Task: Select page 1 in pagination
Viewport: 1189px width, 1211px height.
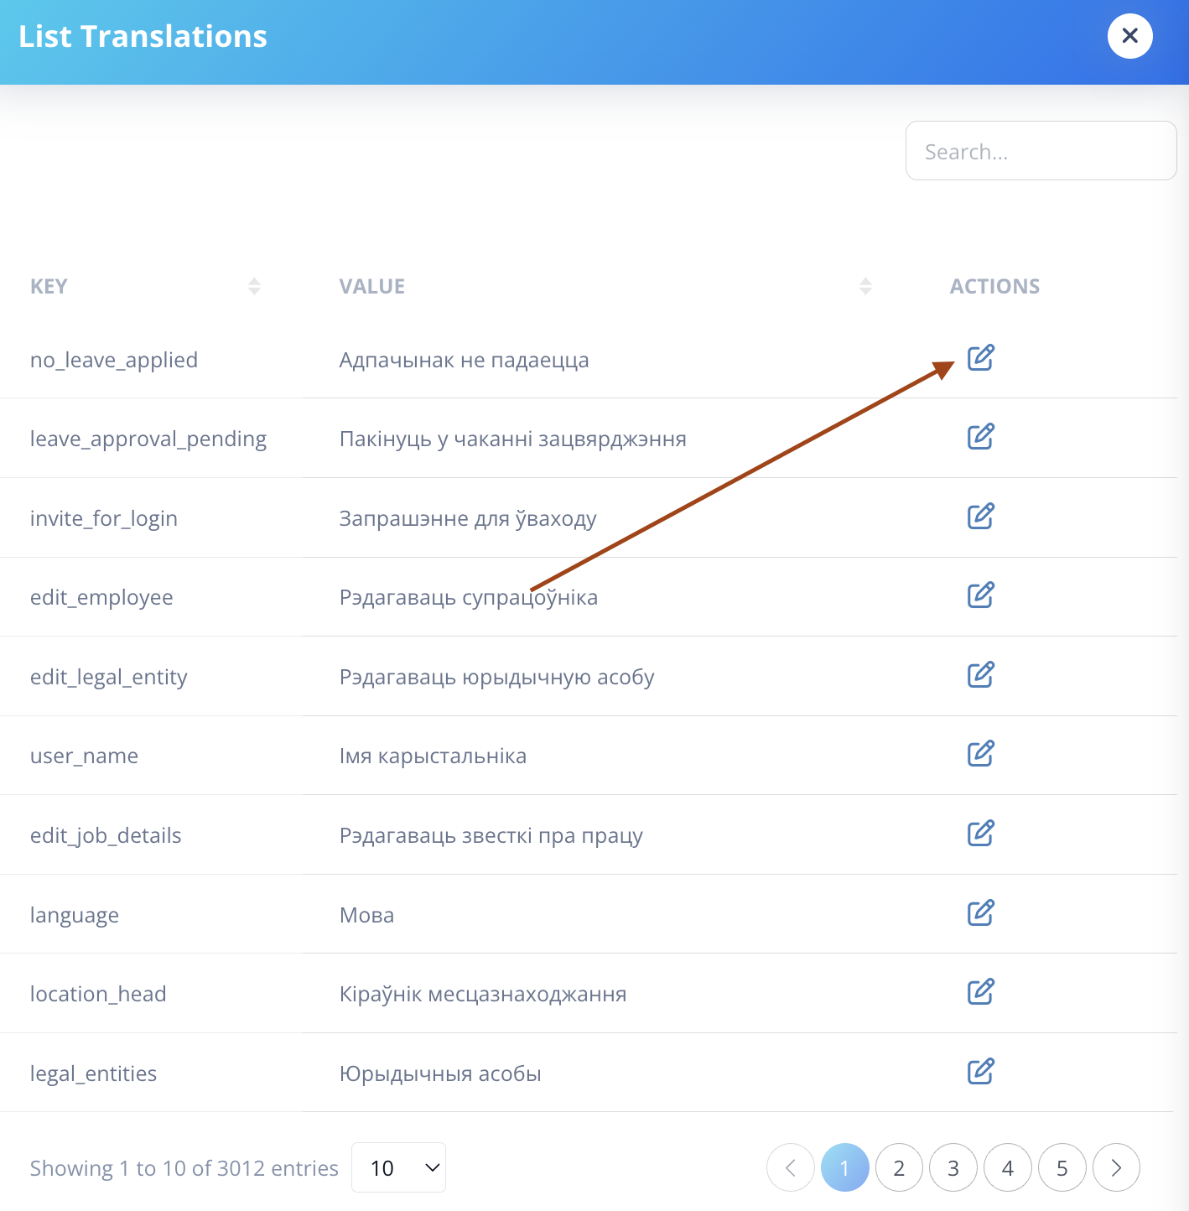Action: click(x=844, y=1167)
